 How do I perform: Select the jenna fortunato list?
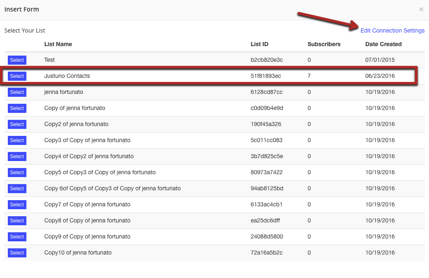click(16, 92)
